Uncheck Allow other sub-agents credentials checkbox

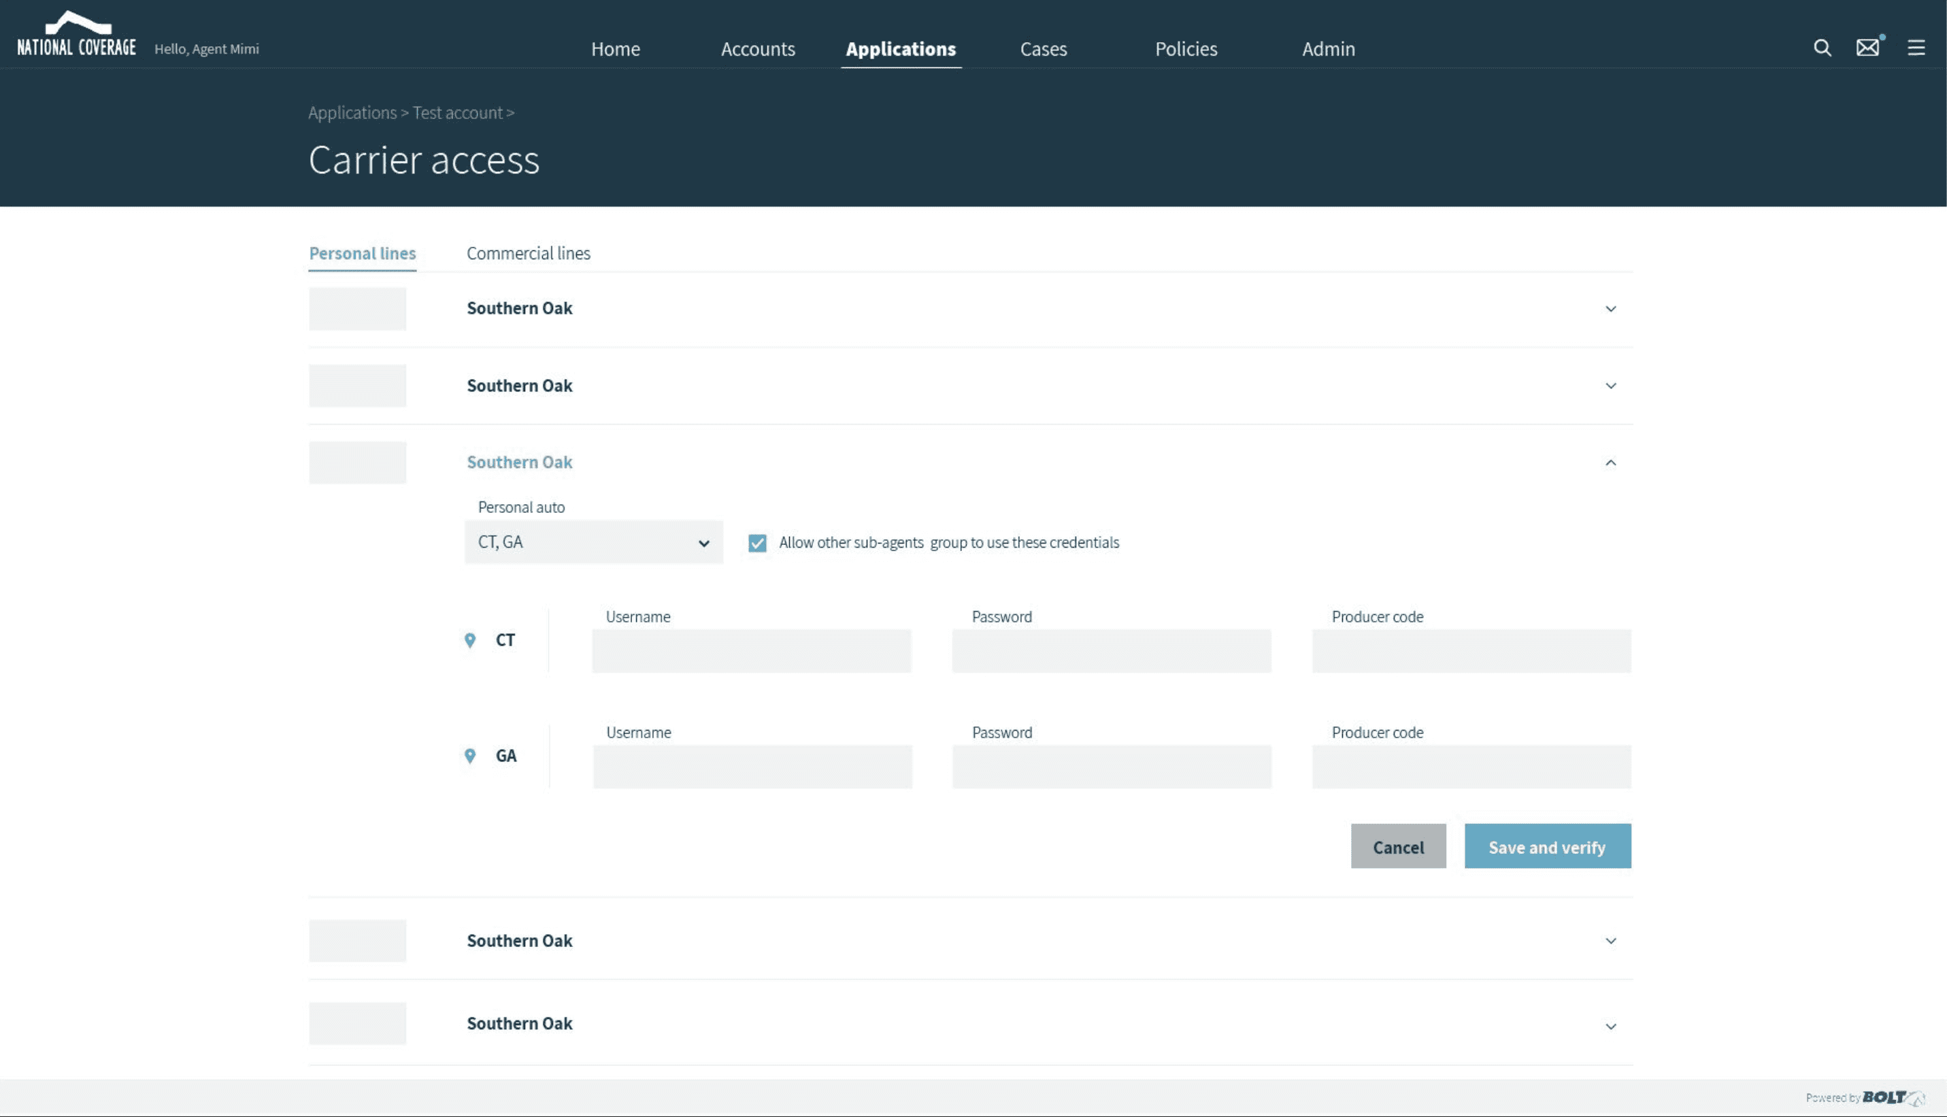click(x=757, y=543)
